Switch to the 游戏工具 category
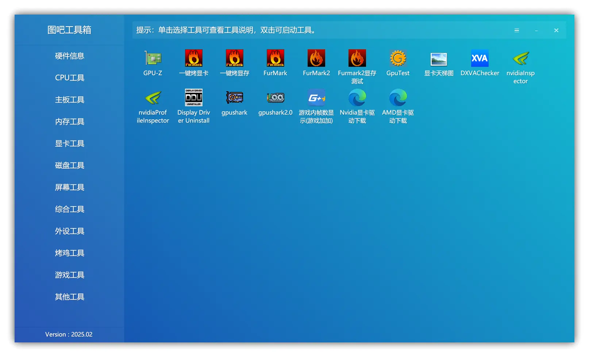Viewport: 589px width, 357px height. tap(69, 275)
